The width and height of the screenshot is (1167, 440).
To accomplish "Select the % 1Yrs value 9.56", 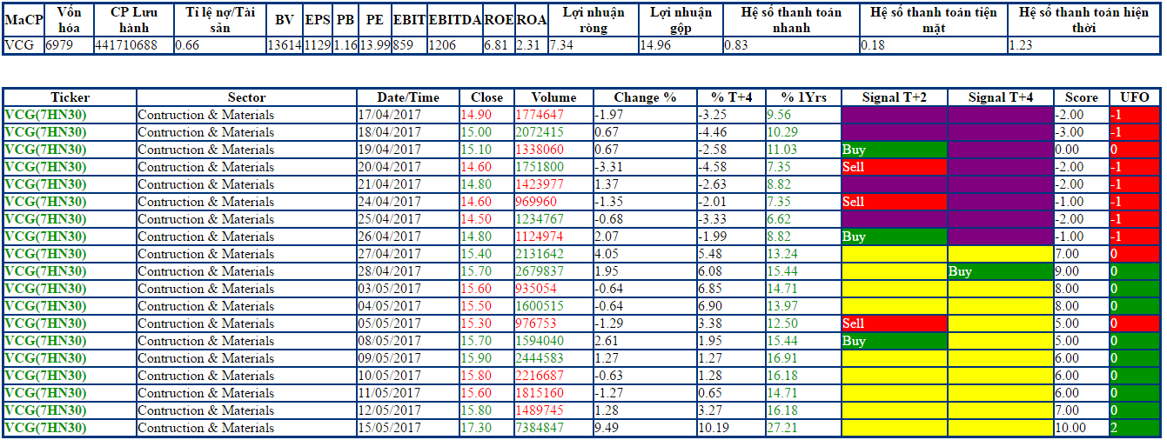I will [779, 115].
